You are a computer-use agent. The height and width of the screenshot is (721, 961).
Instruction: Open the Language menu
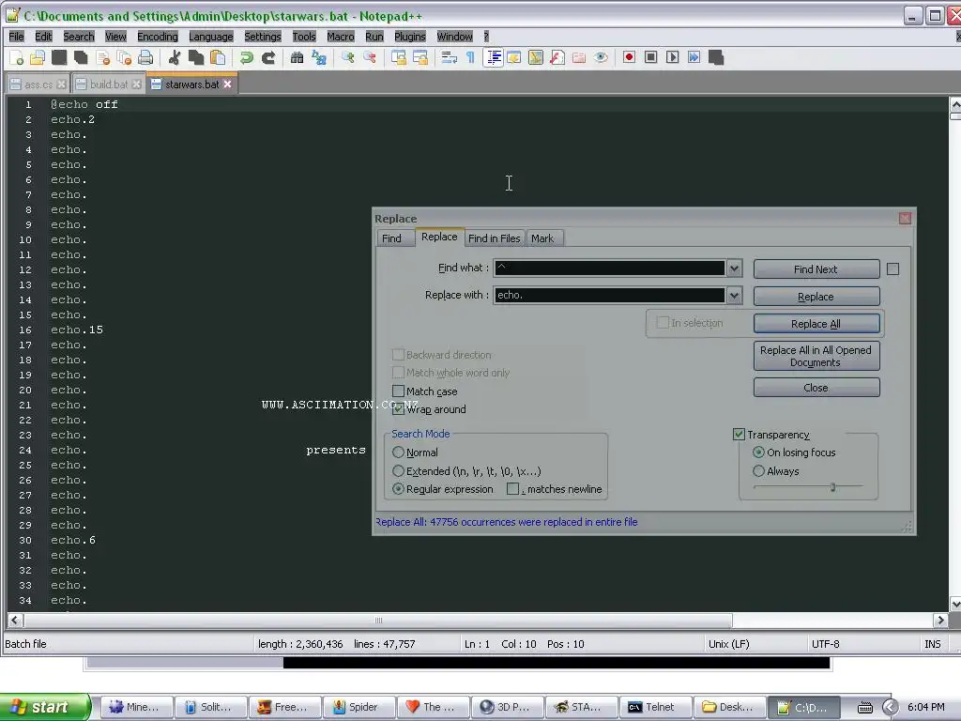point(211,37)
